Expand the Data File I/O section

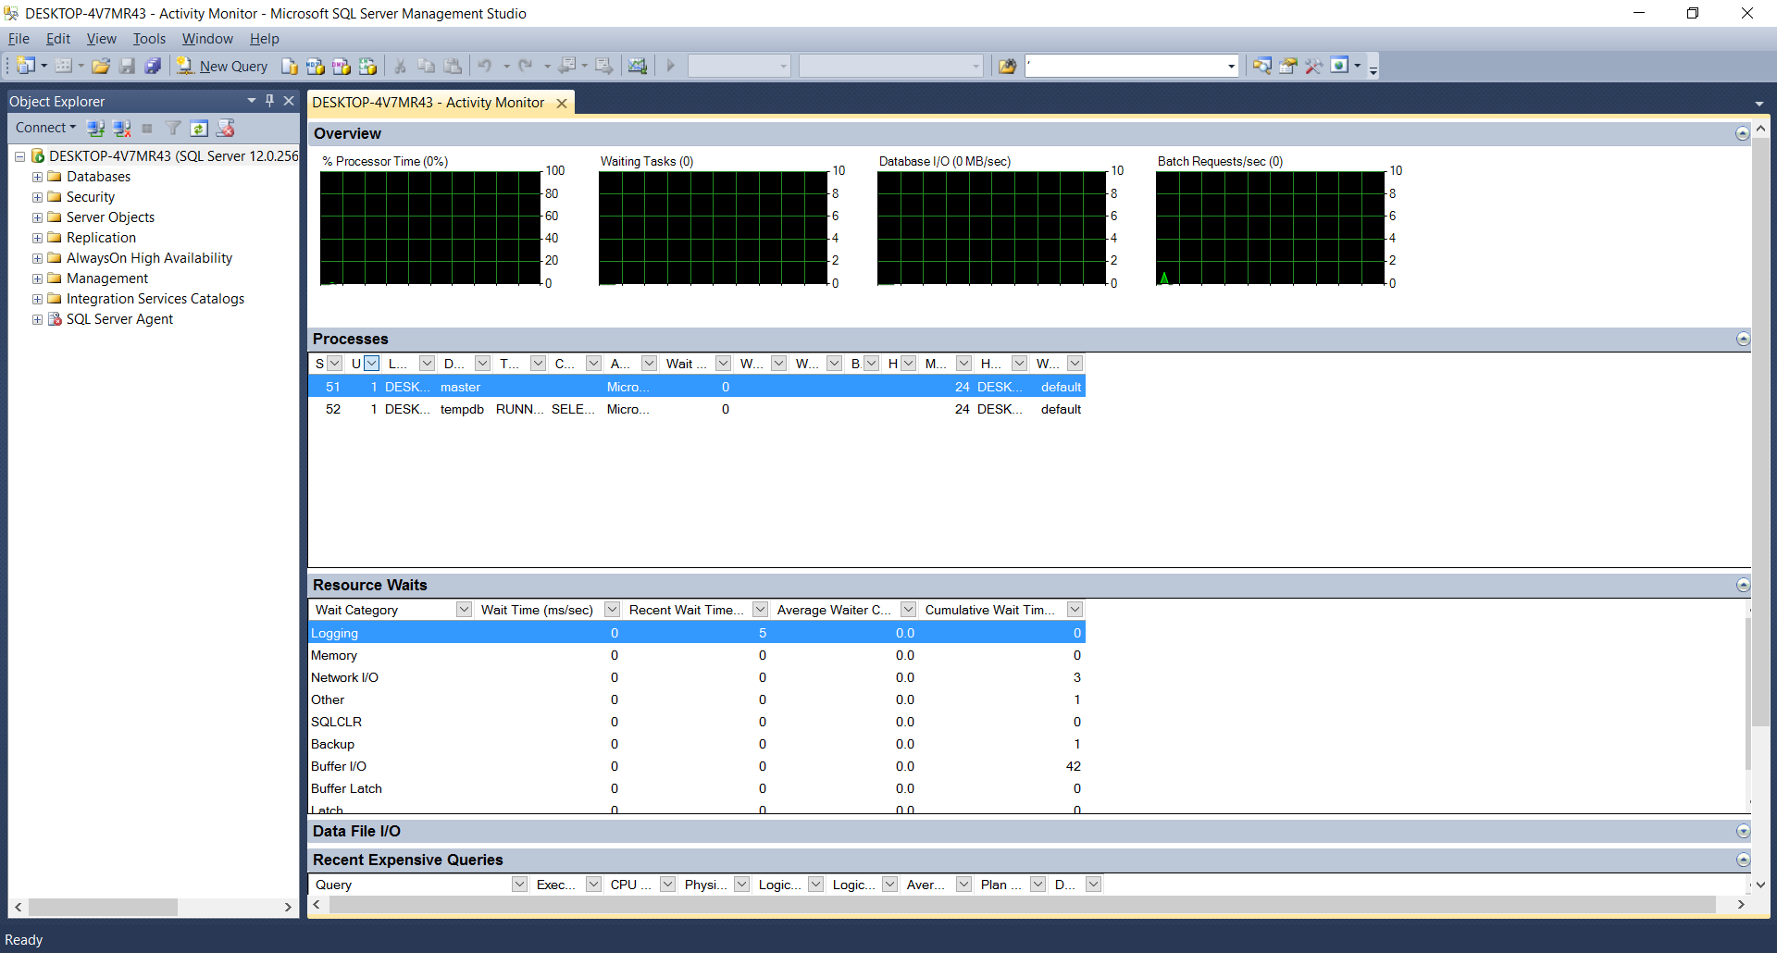[1743, 831]
